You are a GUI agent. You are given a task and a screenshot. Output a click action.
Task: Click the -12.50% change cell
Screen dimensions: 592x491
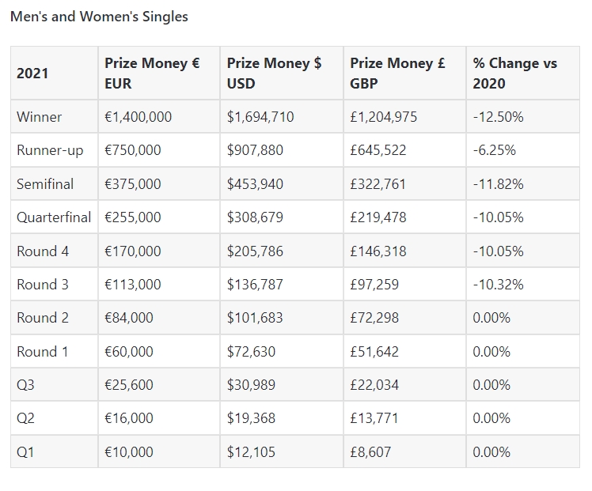tap(498, 117)
